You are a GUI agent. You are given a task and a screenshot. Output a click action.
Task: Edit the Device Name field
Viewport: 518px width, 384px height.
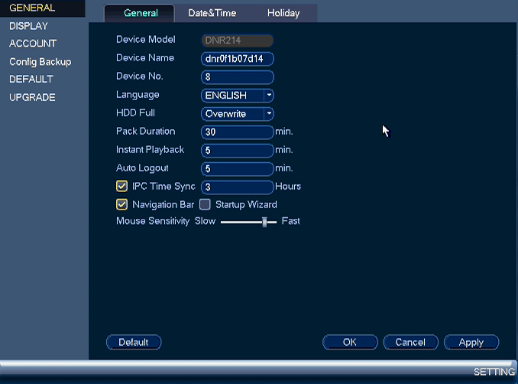point(237,59)
